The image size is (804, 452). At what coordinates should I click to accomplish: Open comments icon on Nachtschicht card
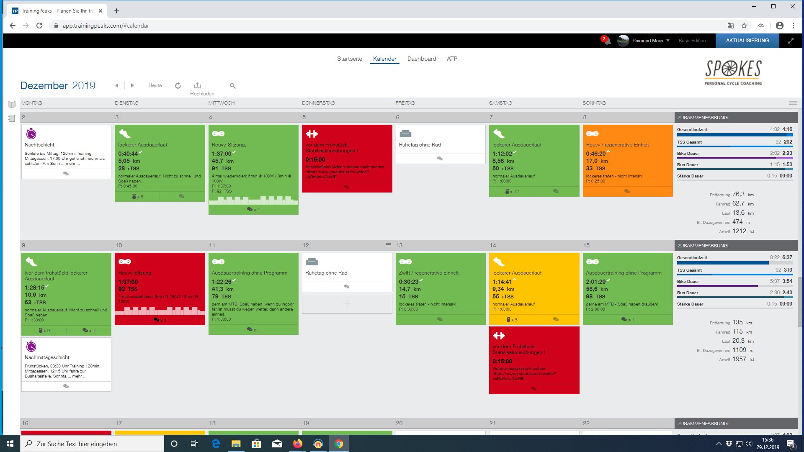coord(66,173)
